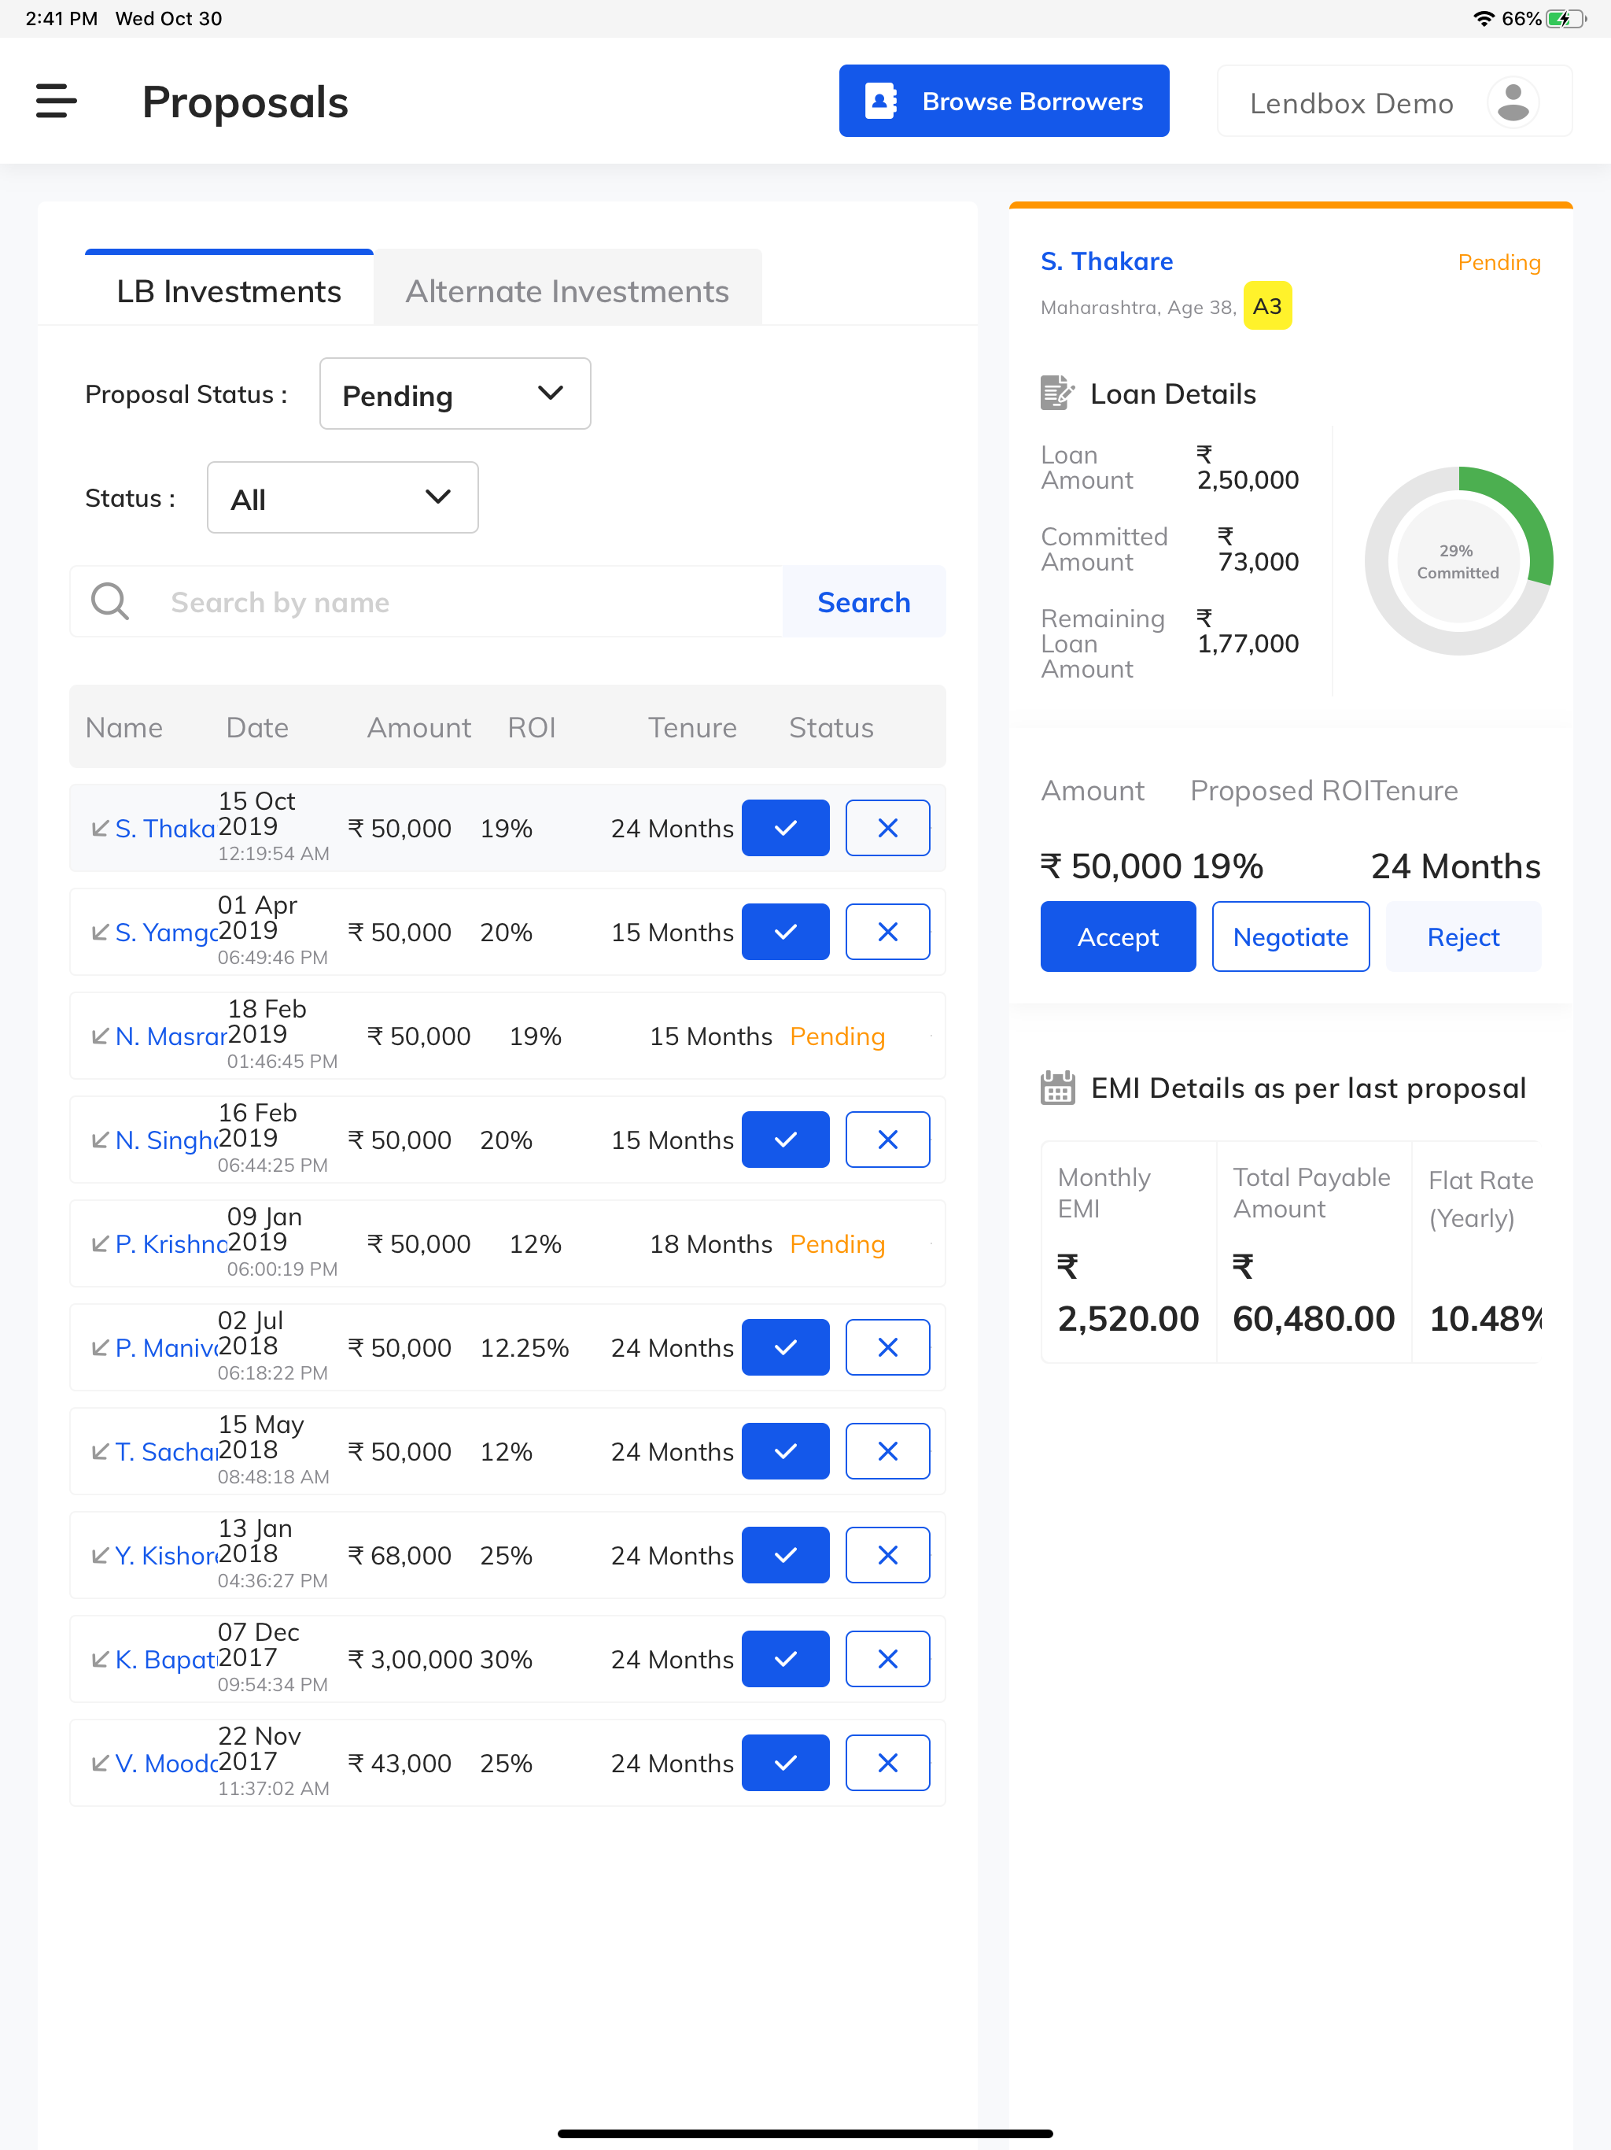Reject Y. Kishore proposal with X
The image size is (1611, 2150).
[887, 1555]
